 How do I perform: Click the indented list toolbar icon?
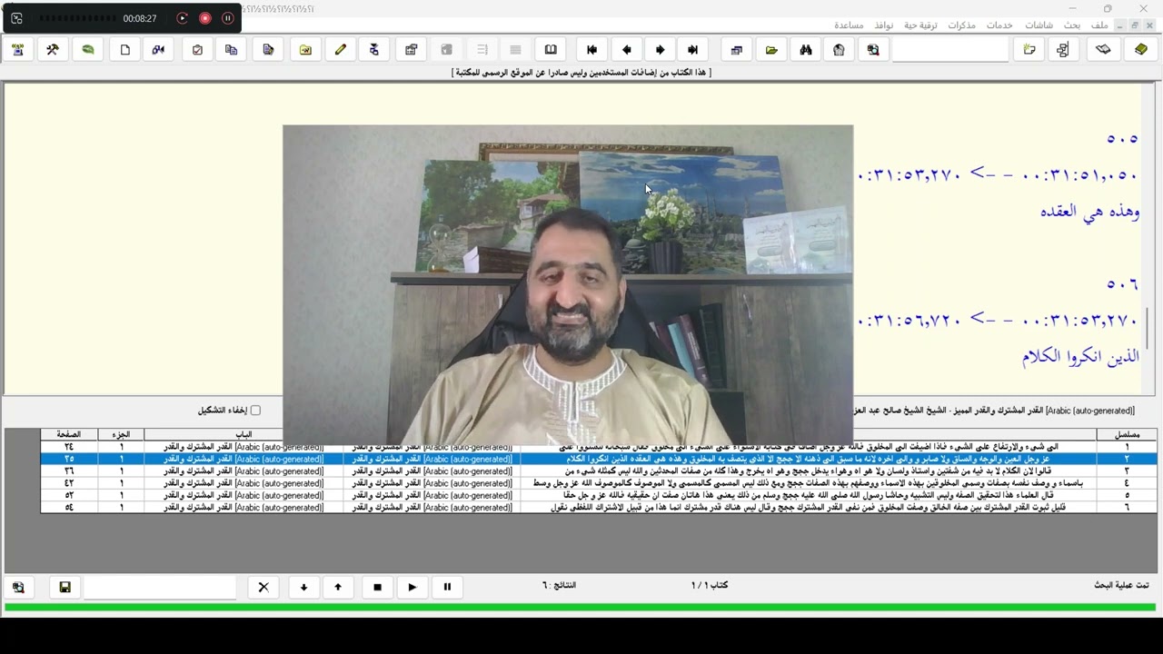tap(482, 50)
